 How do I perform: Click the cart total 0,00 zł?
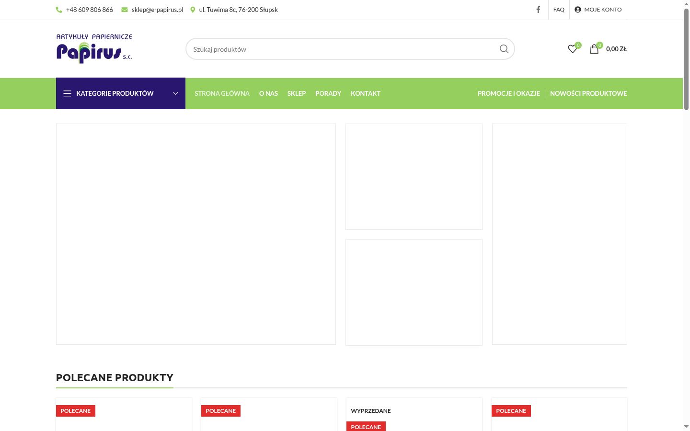(x=616, y=49)
